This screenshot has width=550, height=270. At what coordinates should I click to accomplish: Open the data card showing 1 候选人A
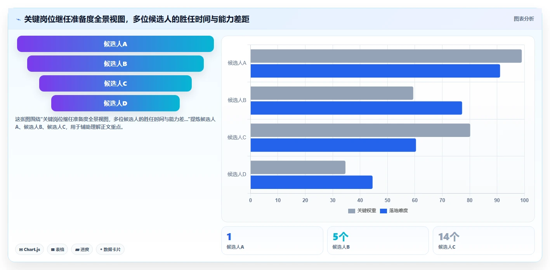point(272,241)
